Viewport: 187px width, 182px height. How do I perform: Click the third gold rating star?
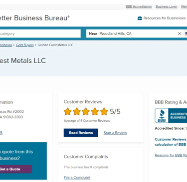86,111
